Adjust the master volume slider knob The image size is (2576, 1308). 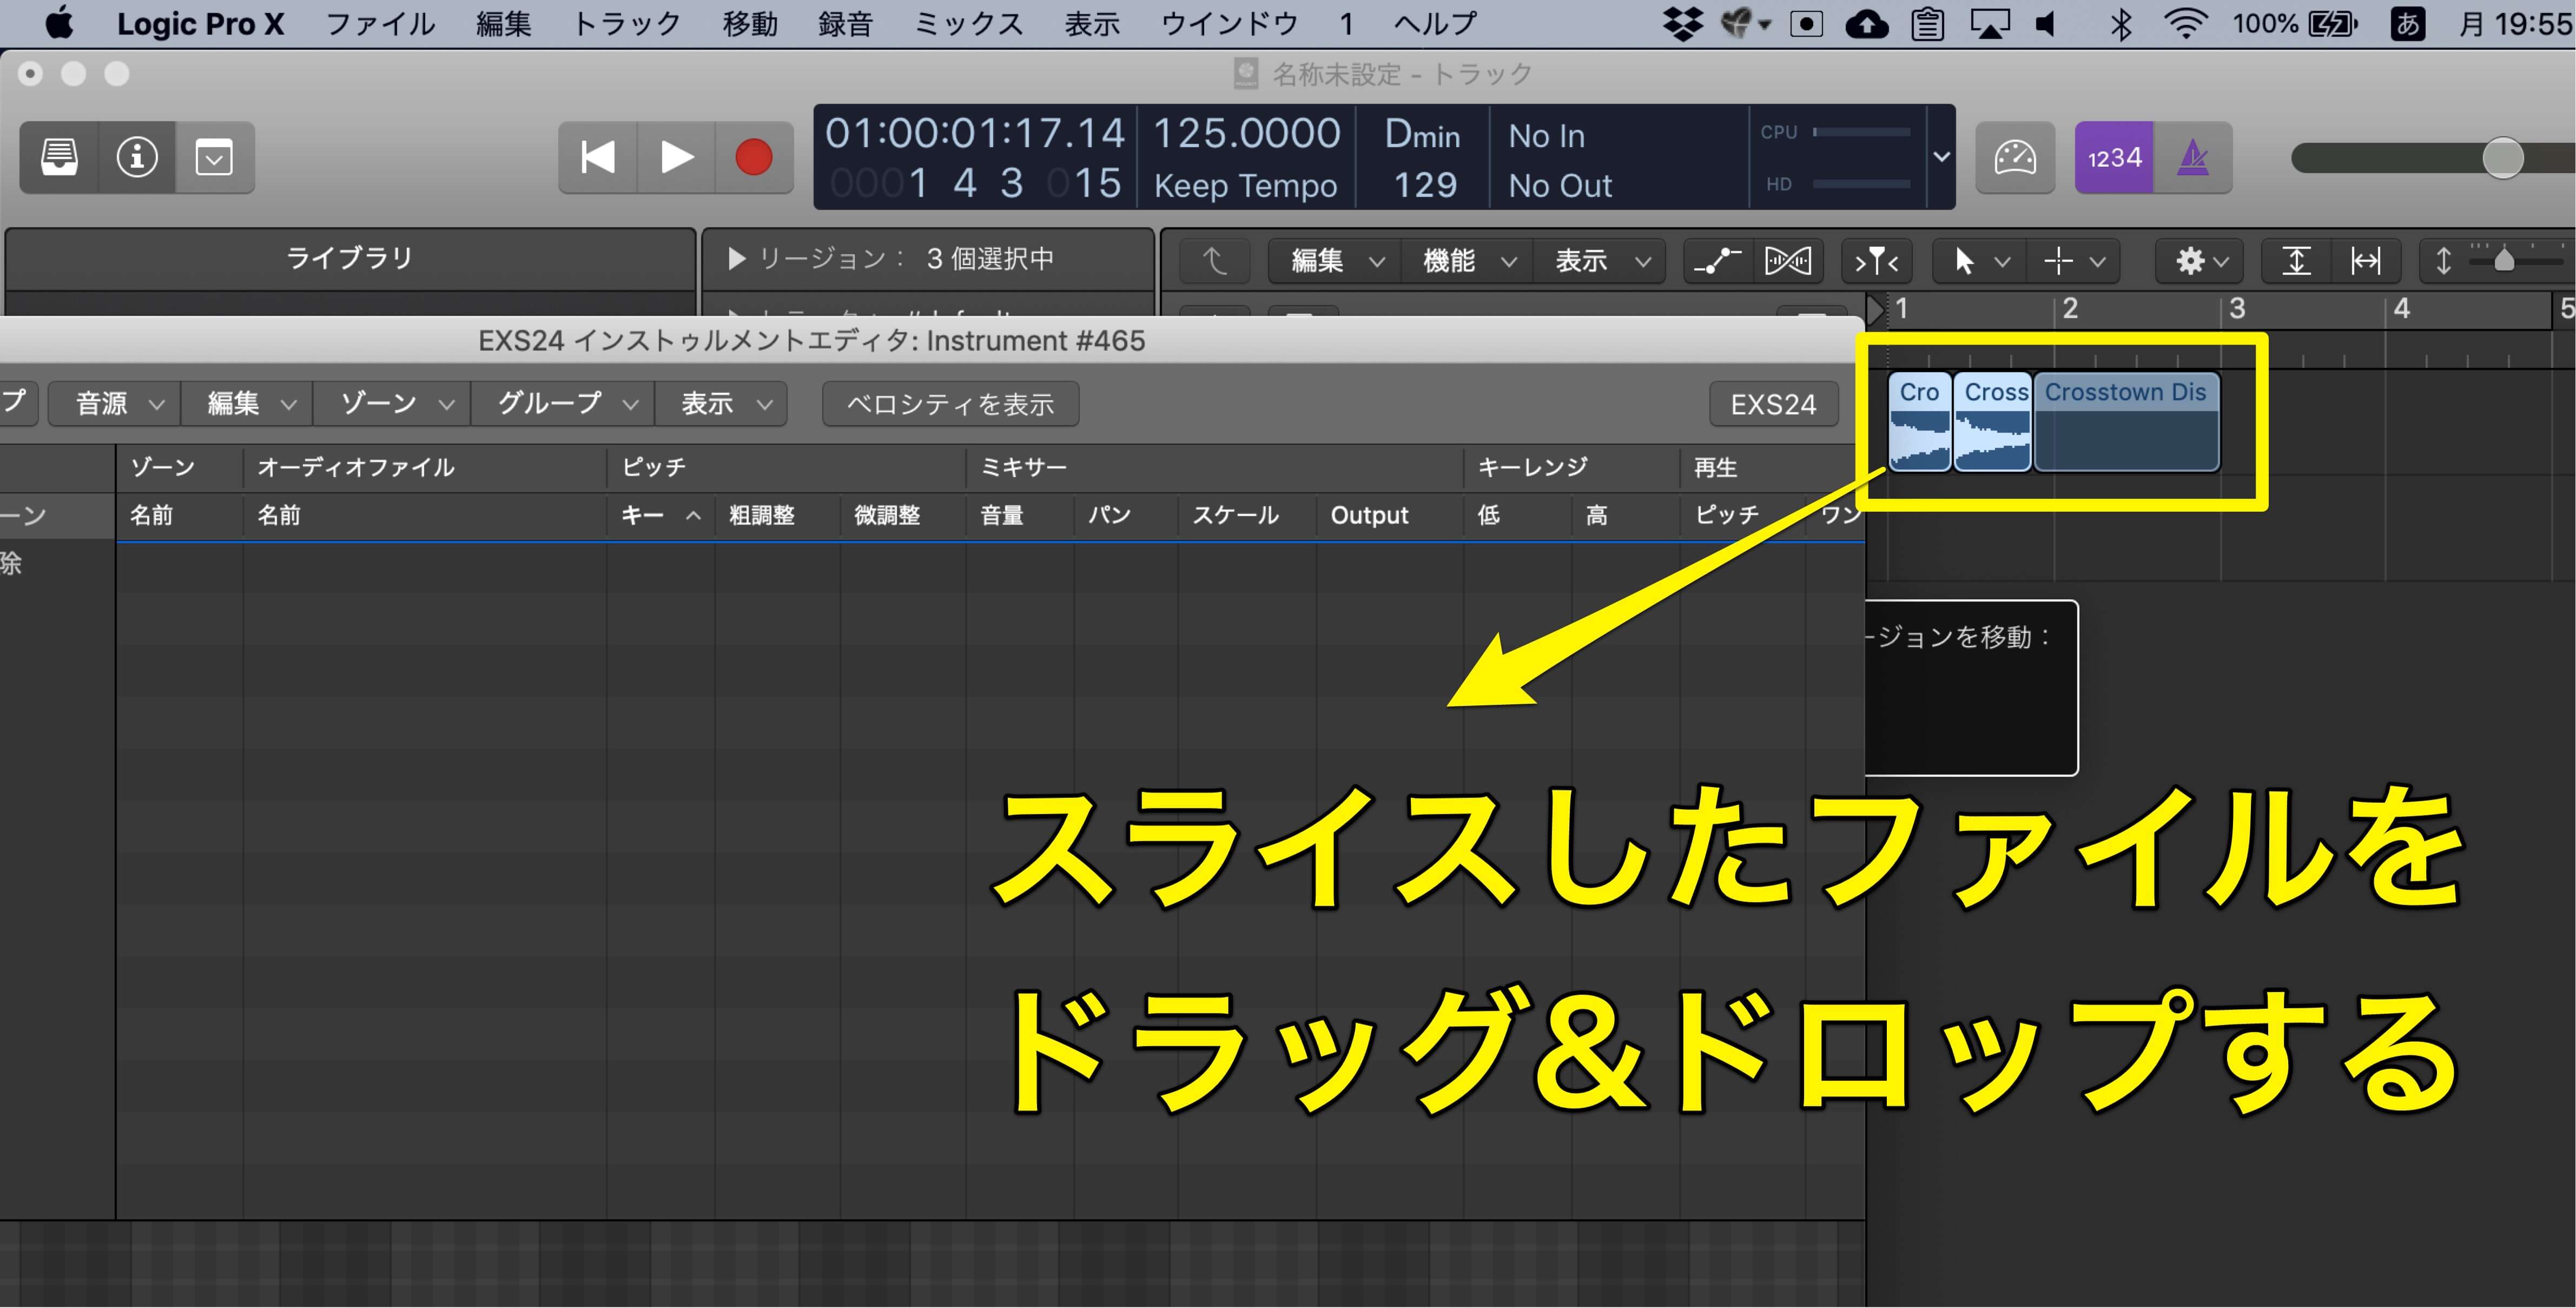click(x=2503, y=158)
